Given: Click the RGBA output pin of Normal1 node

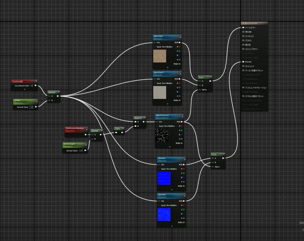Looking at the screenshot, I should 184,222.
